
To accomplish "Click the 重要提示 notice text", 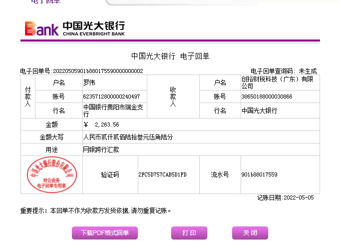I will (x=95, y=210).
